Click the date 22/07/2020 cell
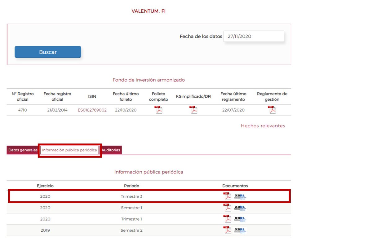The width and height of the screenshot is (372, 246). tap(233, 110)
